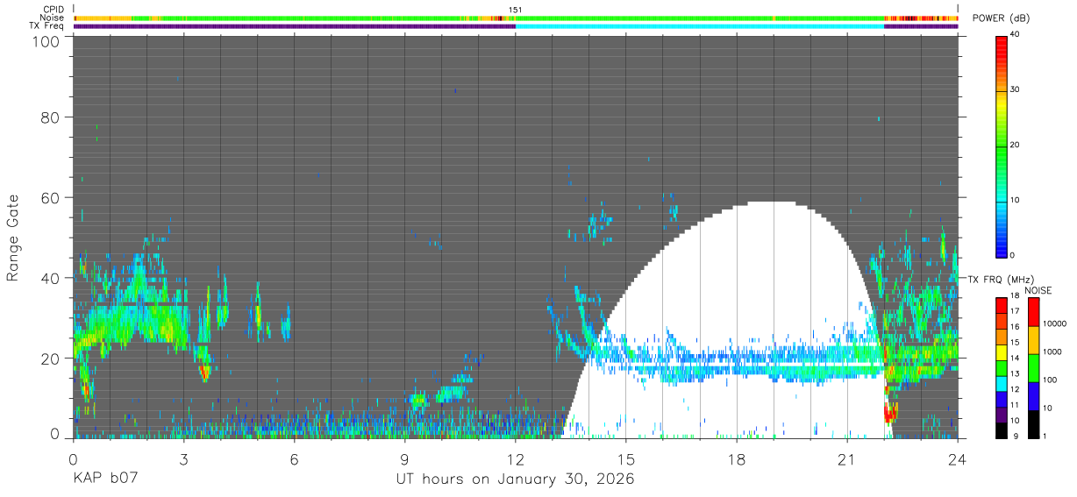Click the '15' UT hour axis tick label
Viewport: 1077px width, 497px height.
click(x=626, y=459)
